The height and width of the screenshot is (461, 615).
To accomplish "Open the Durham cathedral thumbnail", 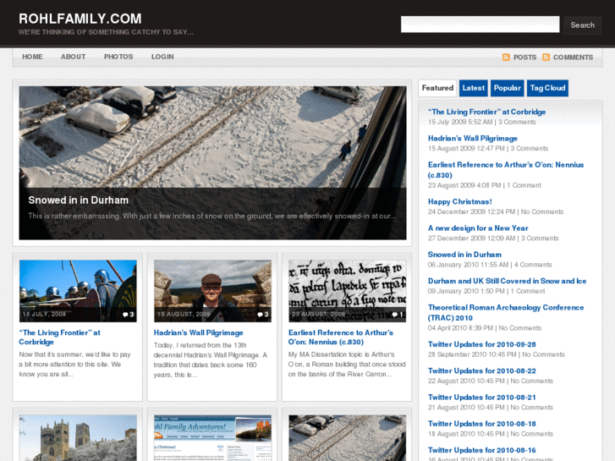I will point(78,438).
